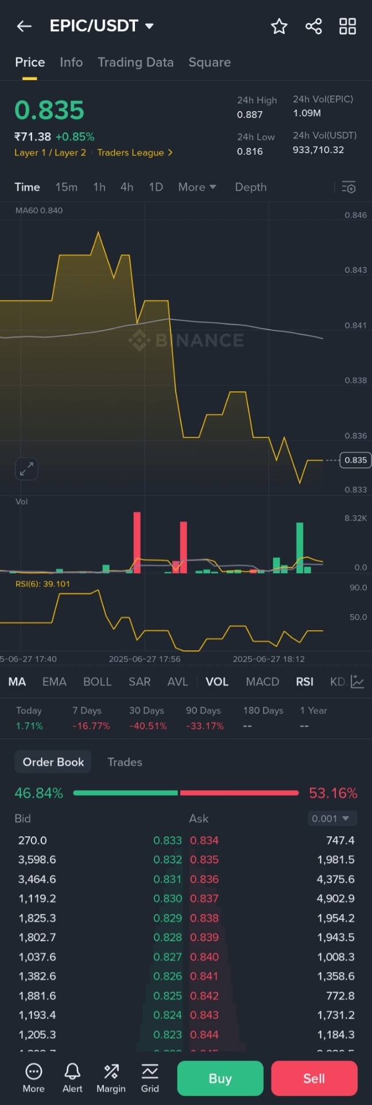Expand the More timeframes dropdown
This screenshot has height=1105, width=372.
tap(197, 187)
